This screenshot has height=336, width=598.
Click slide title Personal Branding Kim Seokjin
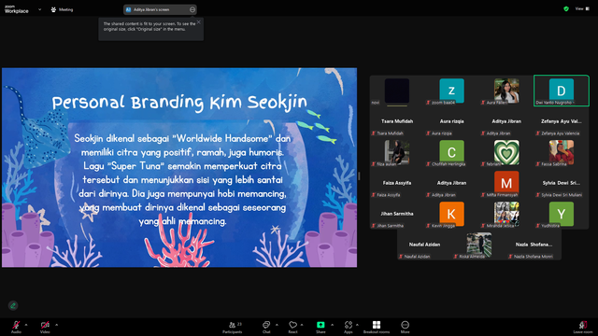[x=179, y=102]
